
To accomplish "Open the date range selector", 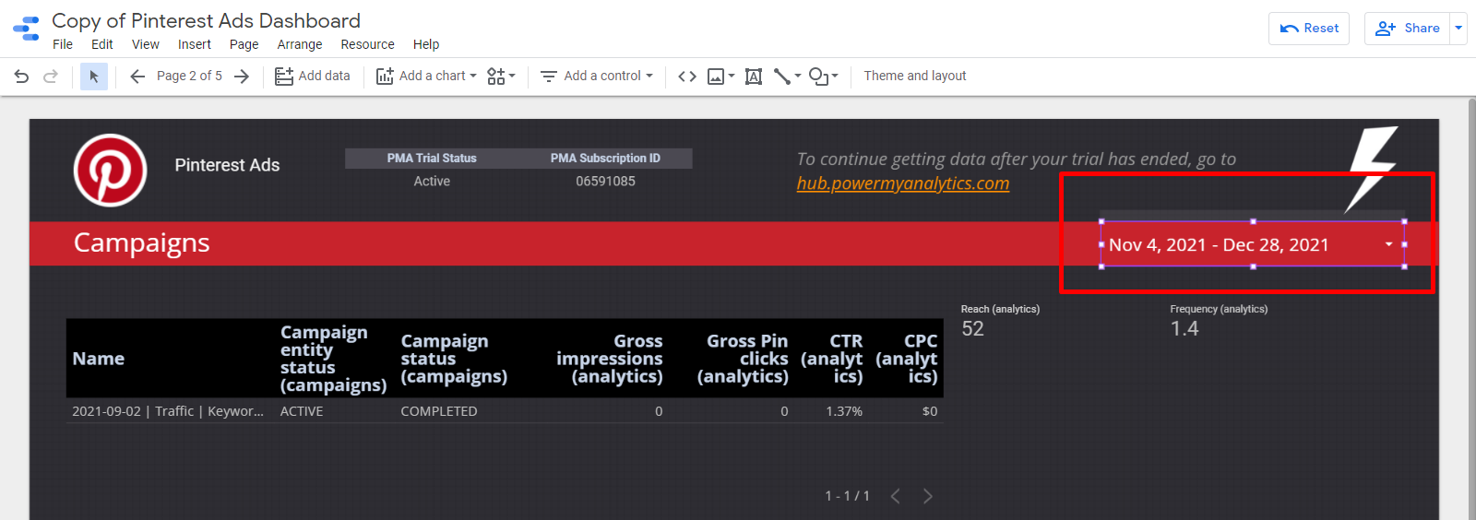I will click(1251, 244).
